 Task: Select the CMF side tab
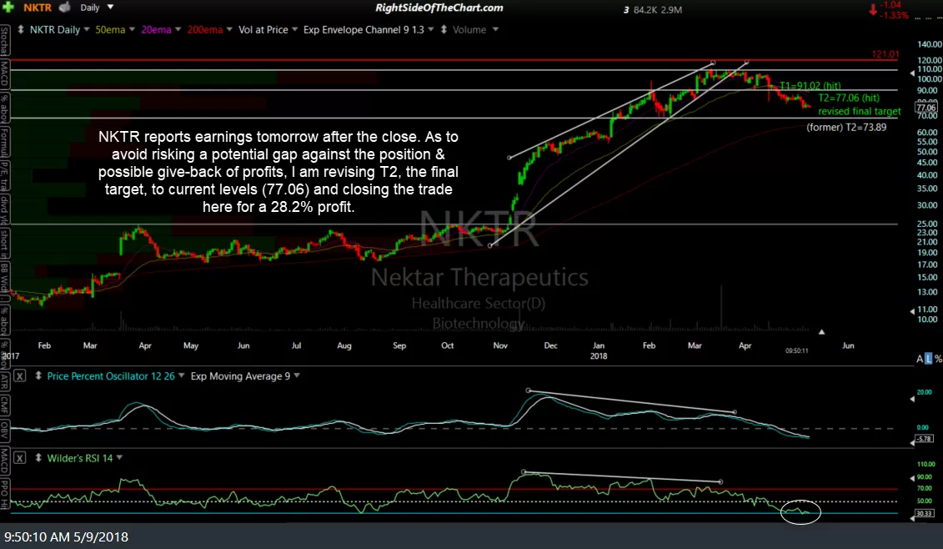point(5,405)
